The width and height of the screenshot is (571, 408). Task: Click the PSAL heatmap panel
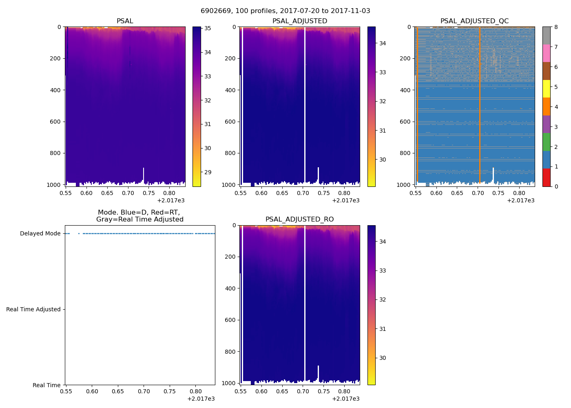click(x=125, y=106)
